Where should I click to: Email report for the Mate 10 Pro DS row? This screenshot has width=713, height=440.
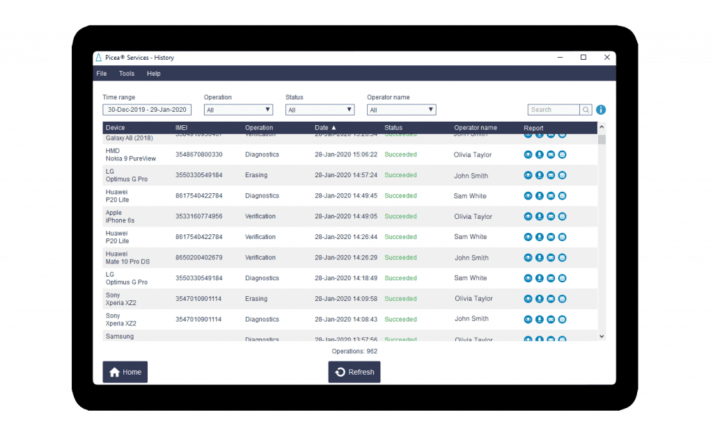[551, 257]
